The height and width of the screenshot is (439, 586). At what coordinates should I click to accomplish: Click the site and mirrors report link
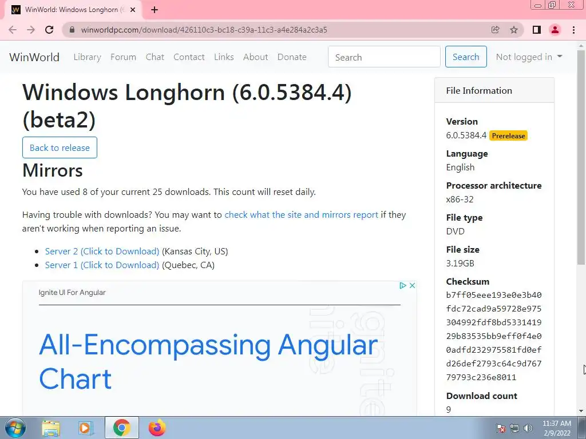point(301,215)
